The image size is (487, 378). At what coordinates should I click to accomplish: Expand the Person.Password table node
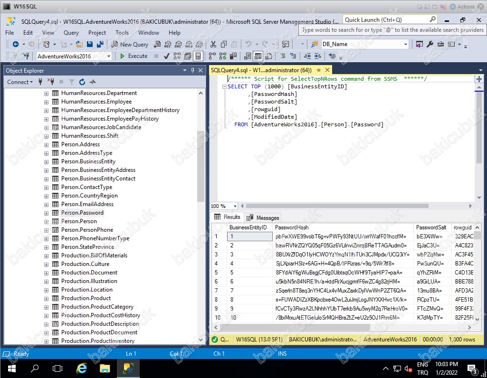click(x=46, y=213)
